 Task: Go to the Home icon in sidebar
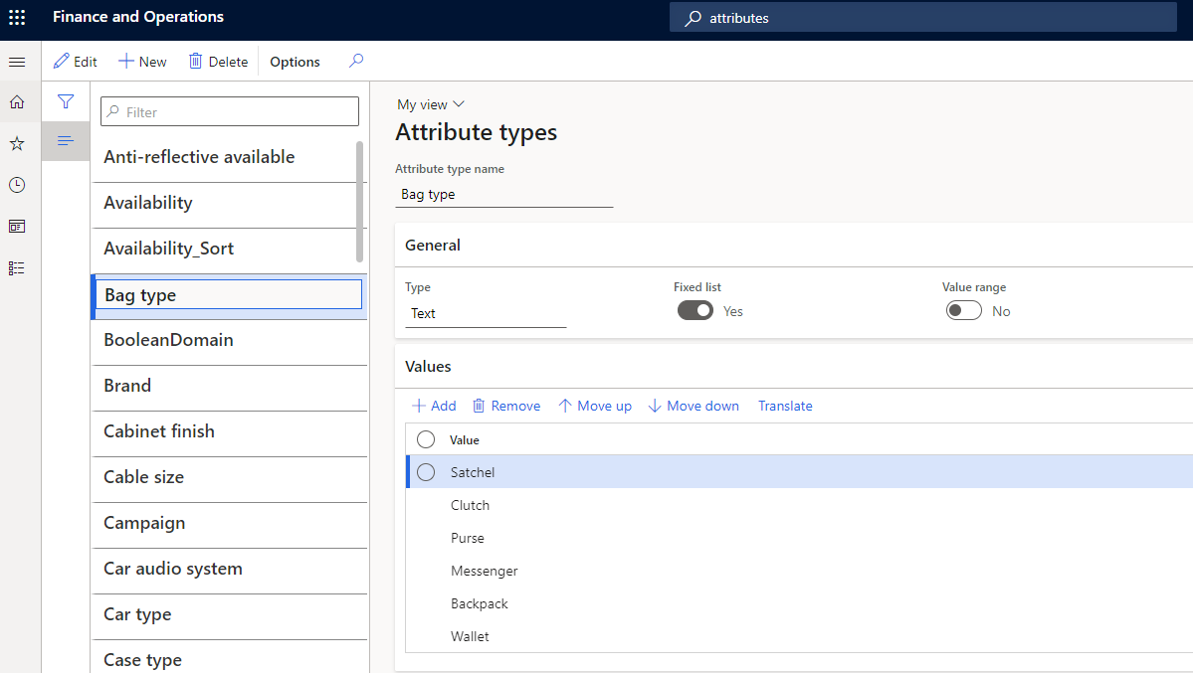click(16, 100)
